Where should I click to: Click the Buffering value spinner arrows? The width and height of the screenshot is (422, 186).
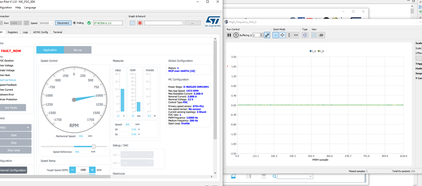pyautogui.click(x=262, y=35)
